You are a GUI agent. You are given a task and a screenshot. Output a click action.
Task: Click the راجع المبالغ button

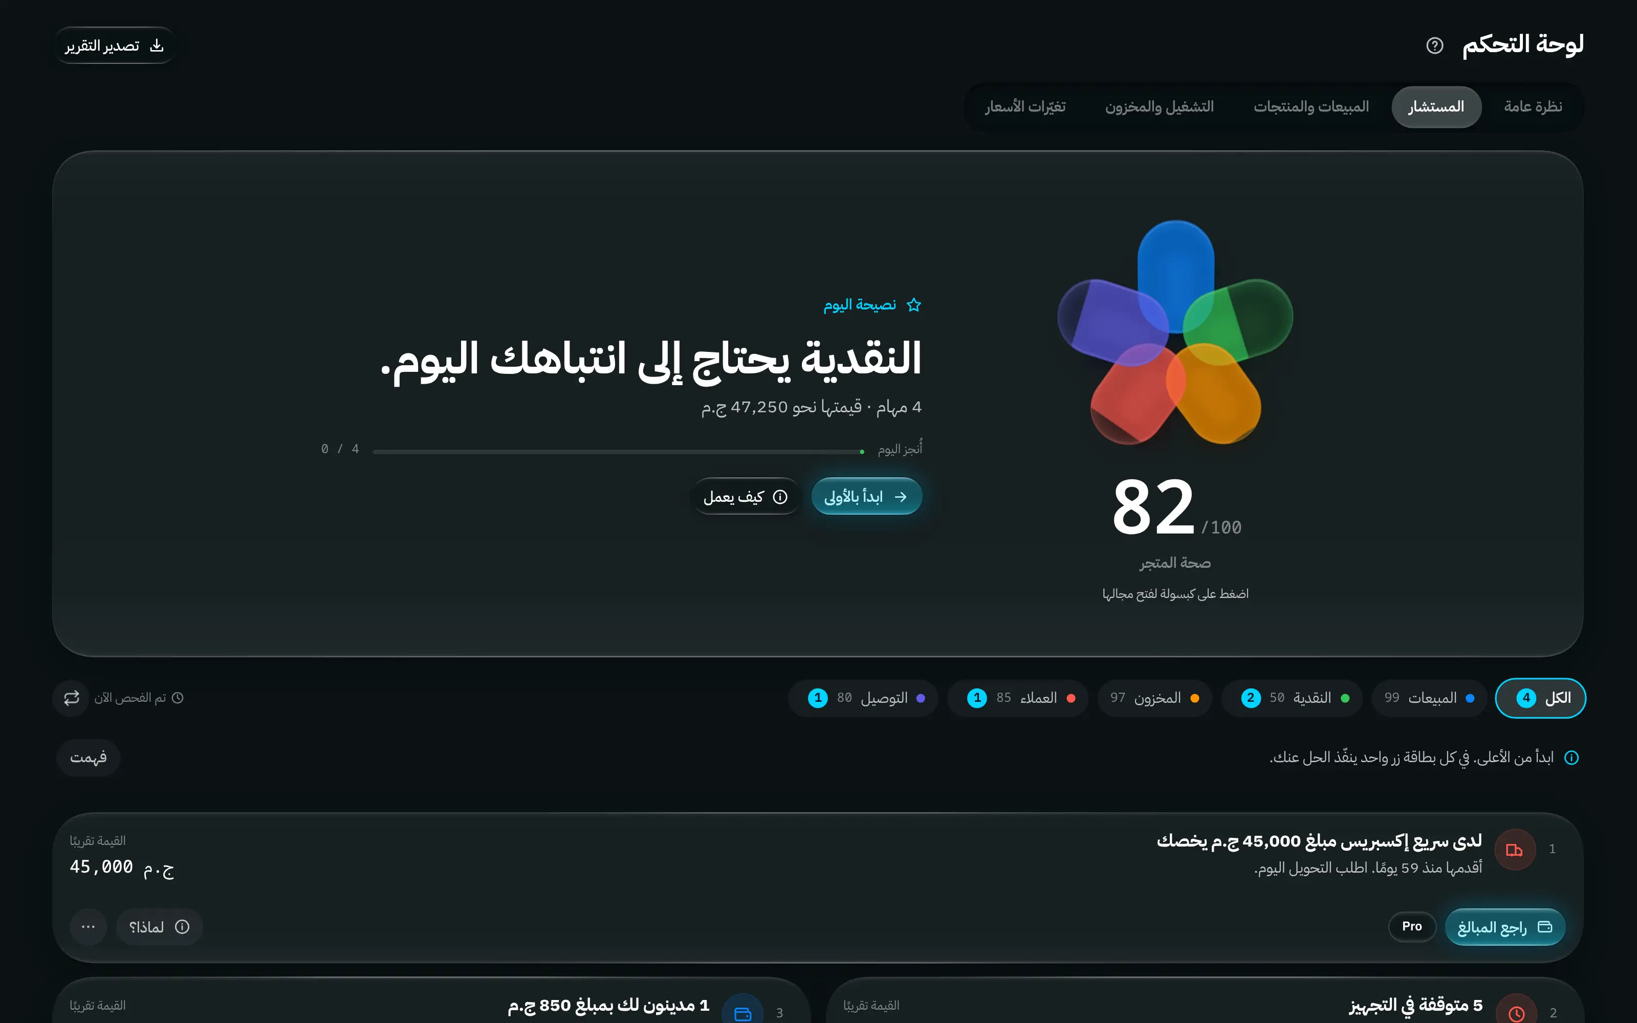point(1505,926)
